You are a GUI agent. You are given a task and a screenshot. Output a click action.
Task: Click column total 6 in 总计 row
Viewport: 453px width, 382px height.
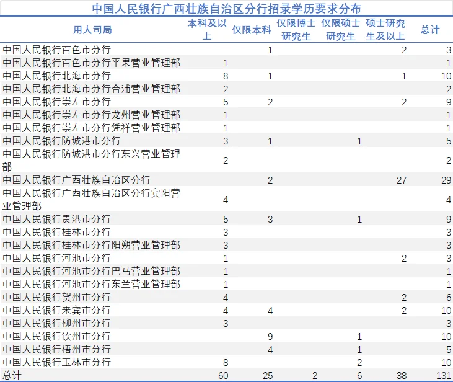coord(359,375)
